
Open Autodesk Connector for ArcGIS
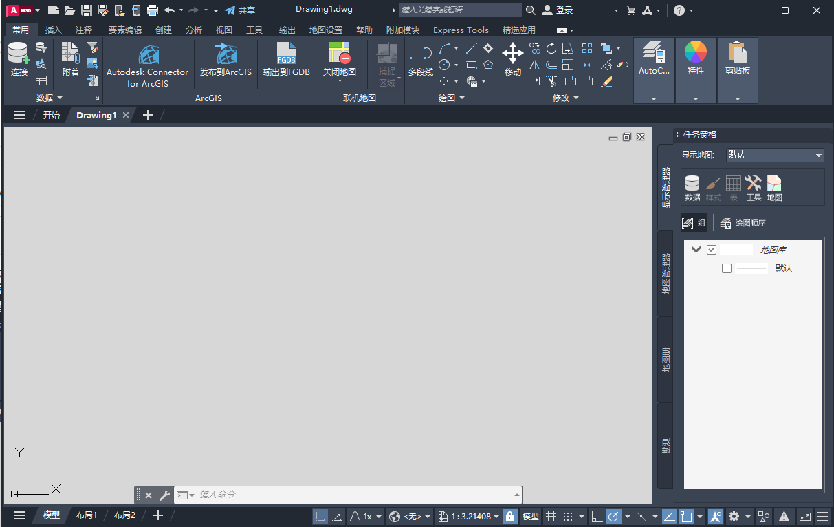[147, 62]
